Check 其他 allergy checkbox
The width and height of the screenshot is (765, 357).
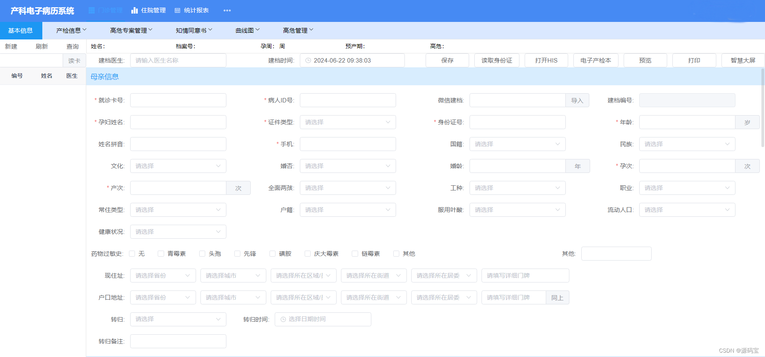coord(396,253)
